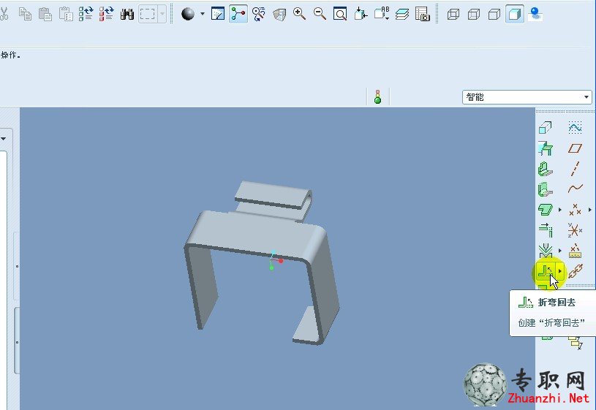Expand the Extend Wall flyout arrow

point(559,209)
